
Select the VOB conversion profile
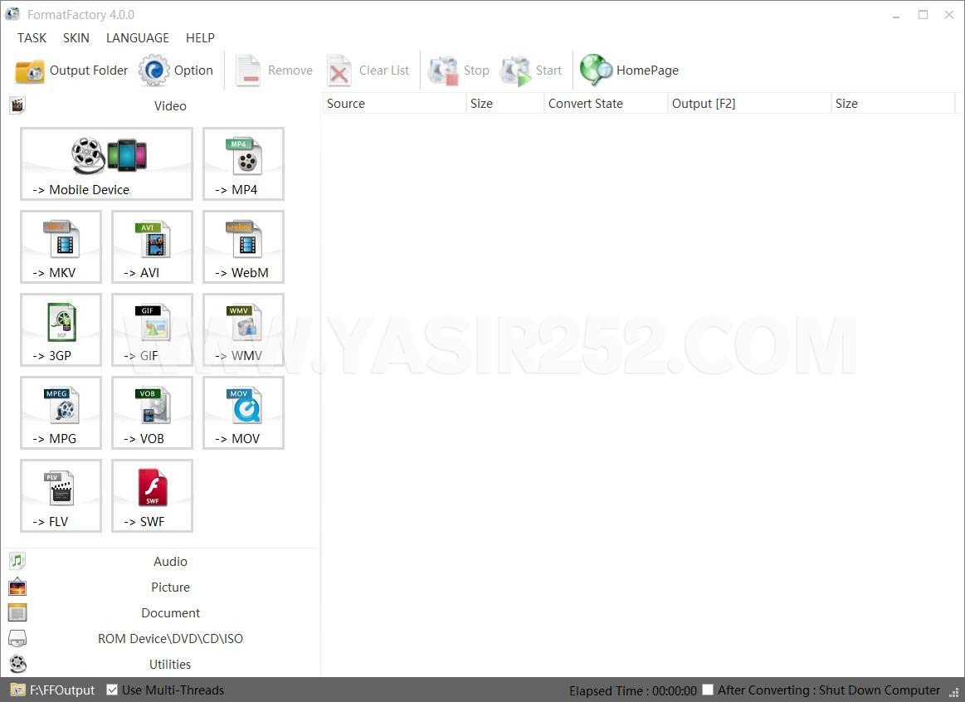[x=152, y=412]
